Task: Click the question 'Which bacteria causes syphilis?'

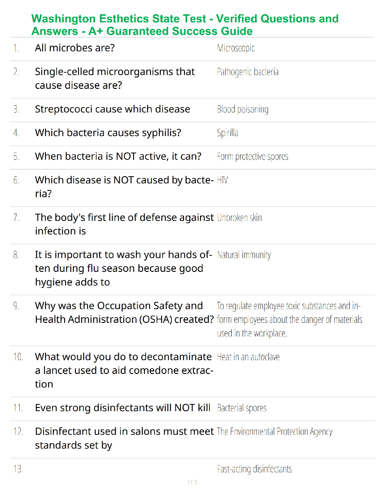Action: (108, 133)
